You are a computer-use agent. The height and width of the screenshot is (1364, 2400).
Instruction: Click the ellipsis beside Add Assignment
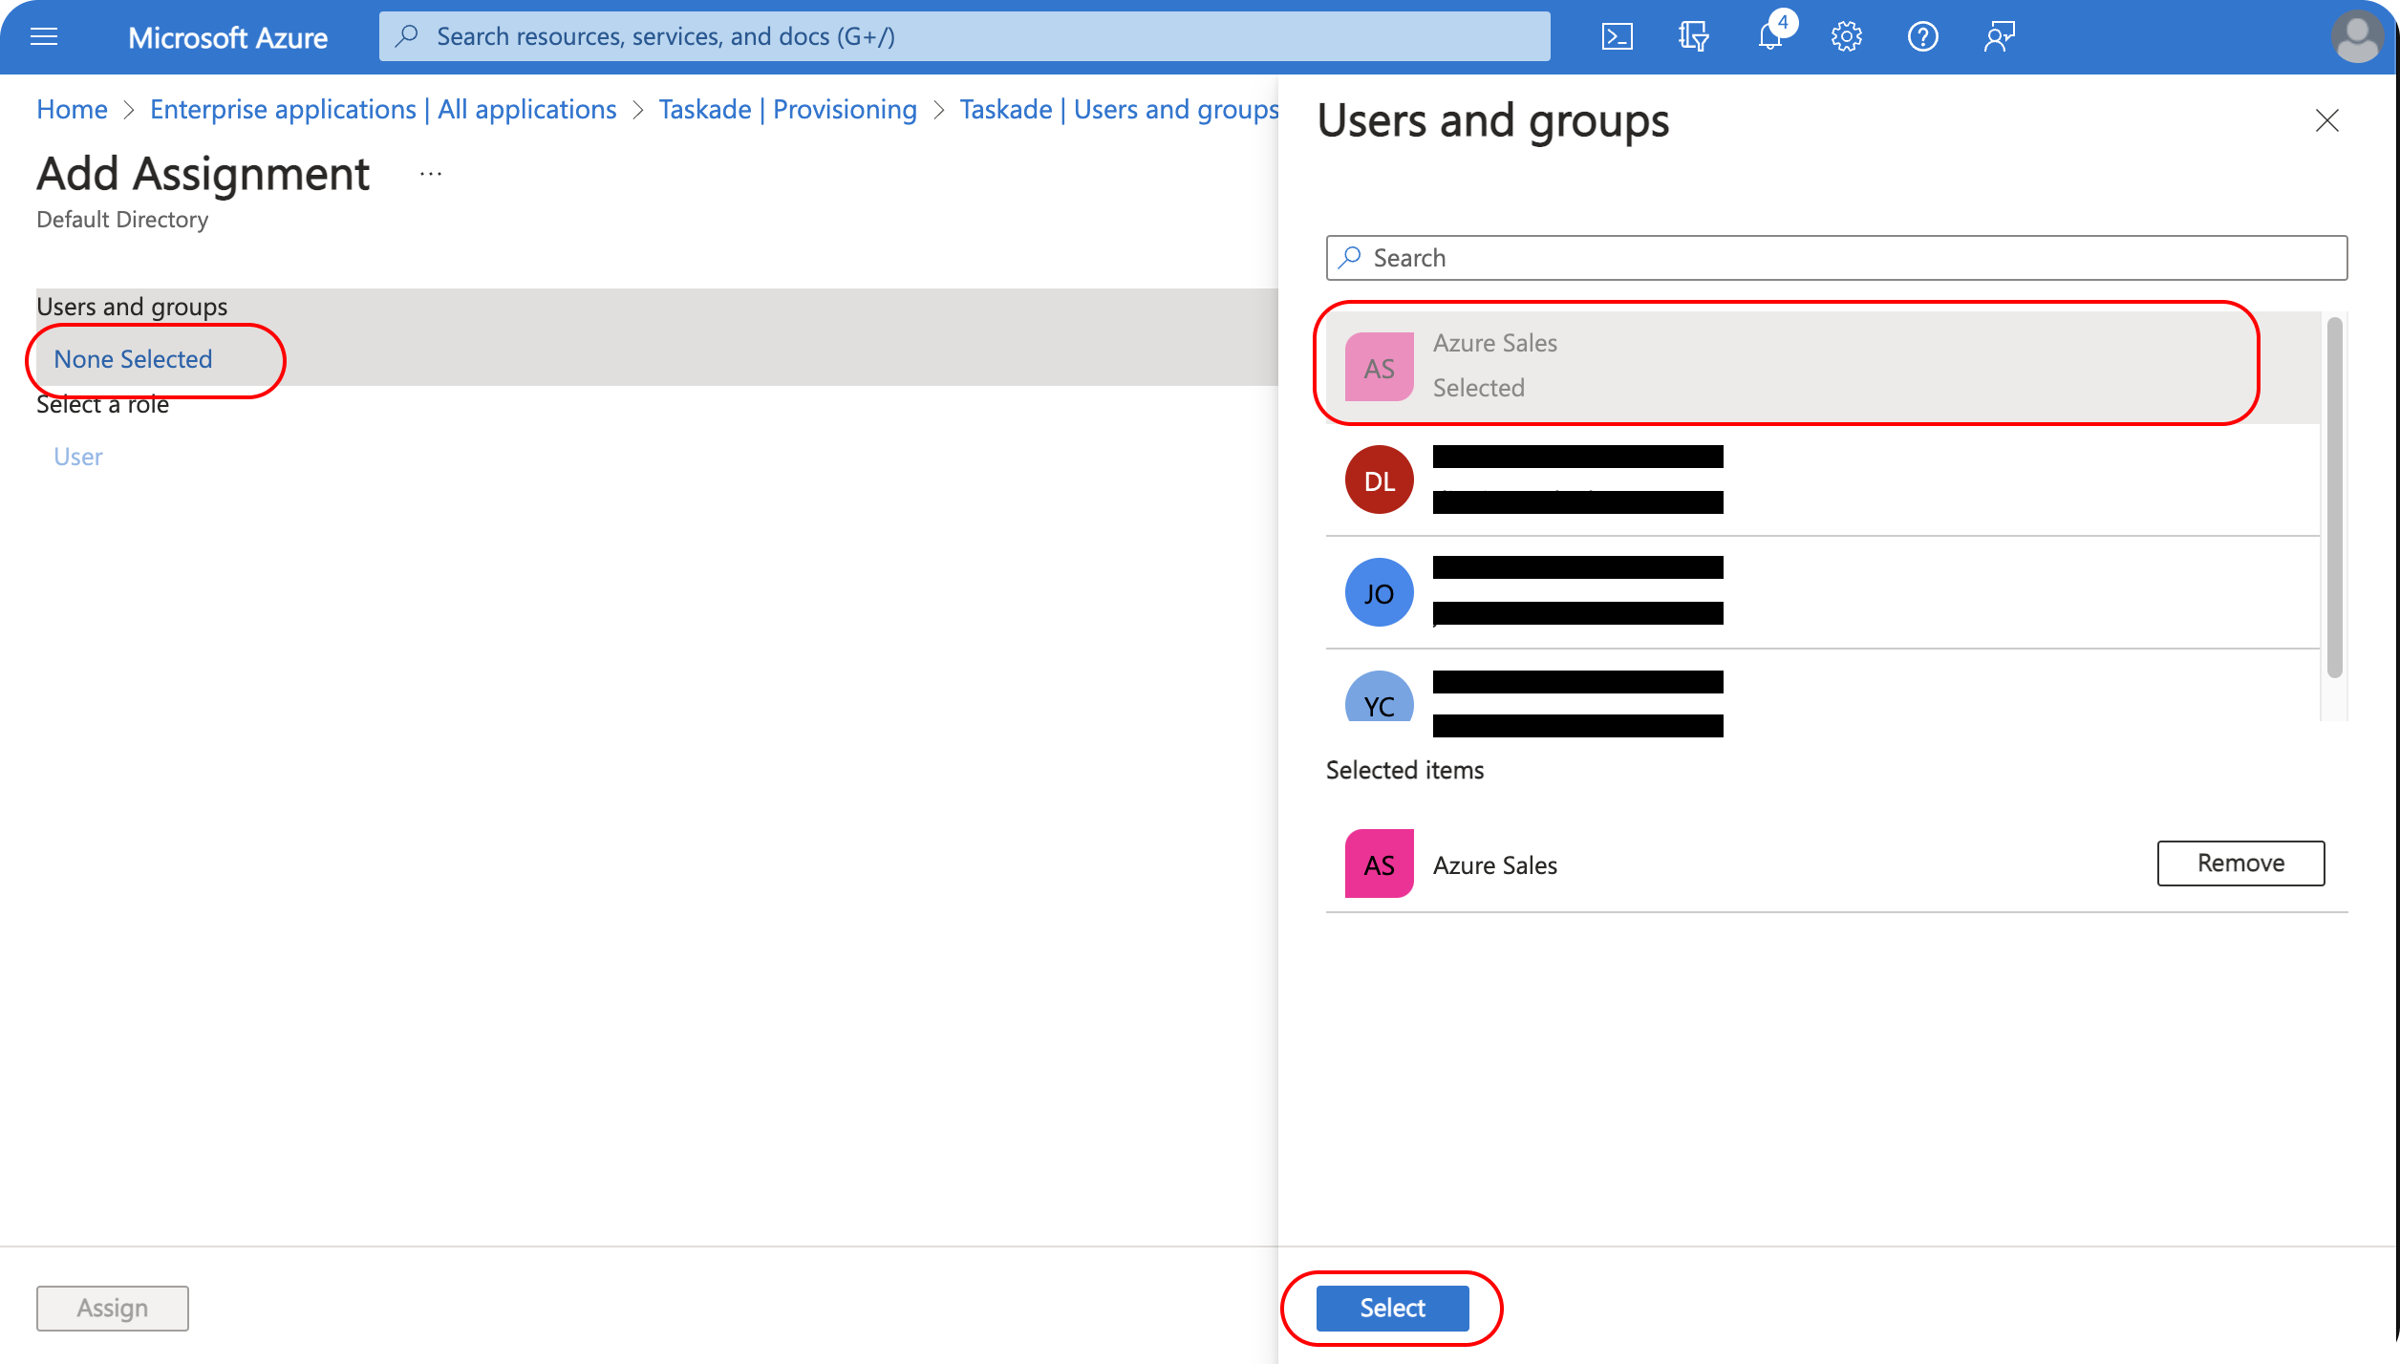(431, 175)
